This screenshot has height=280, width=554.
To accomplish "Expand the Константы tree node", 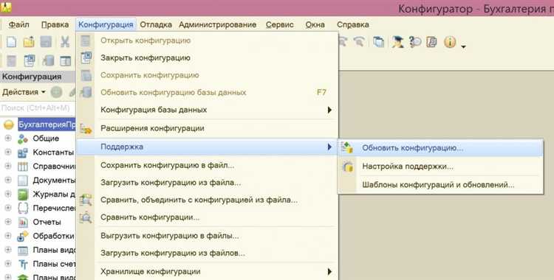I will click(8, 153).
